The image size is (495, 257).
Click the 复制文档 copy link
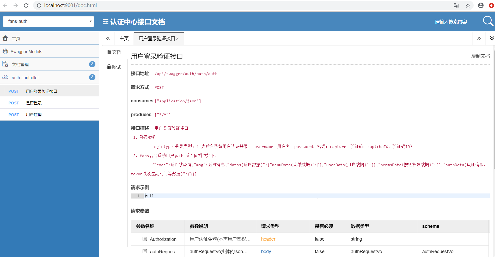(x=480, y=56)
